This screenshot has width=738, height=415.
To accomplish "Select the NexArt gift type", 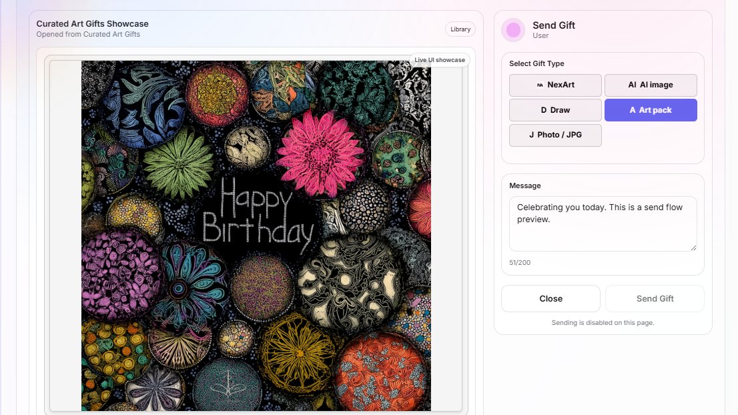I will tap(555, 85).
